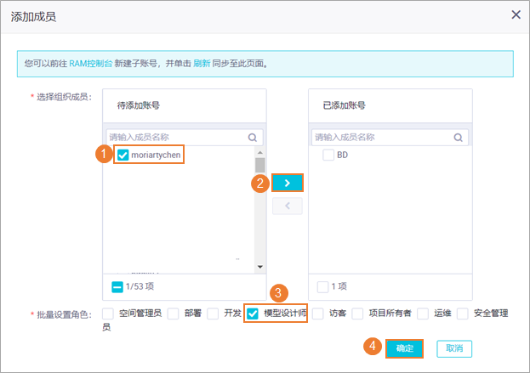Open the RAM控制台 link
530x373 pixels.
point(88,64)
